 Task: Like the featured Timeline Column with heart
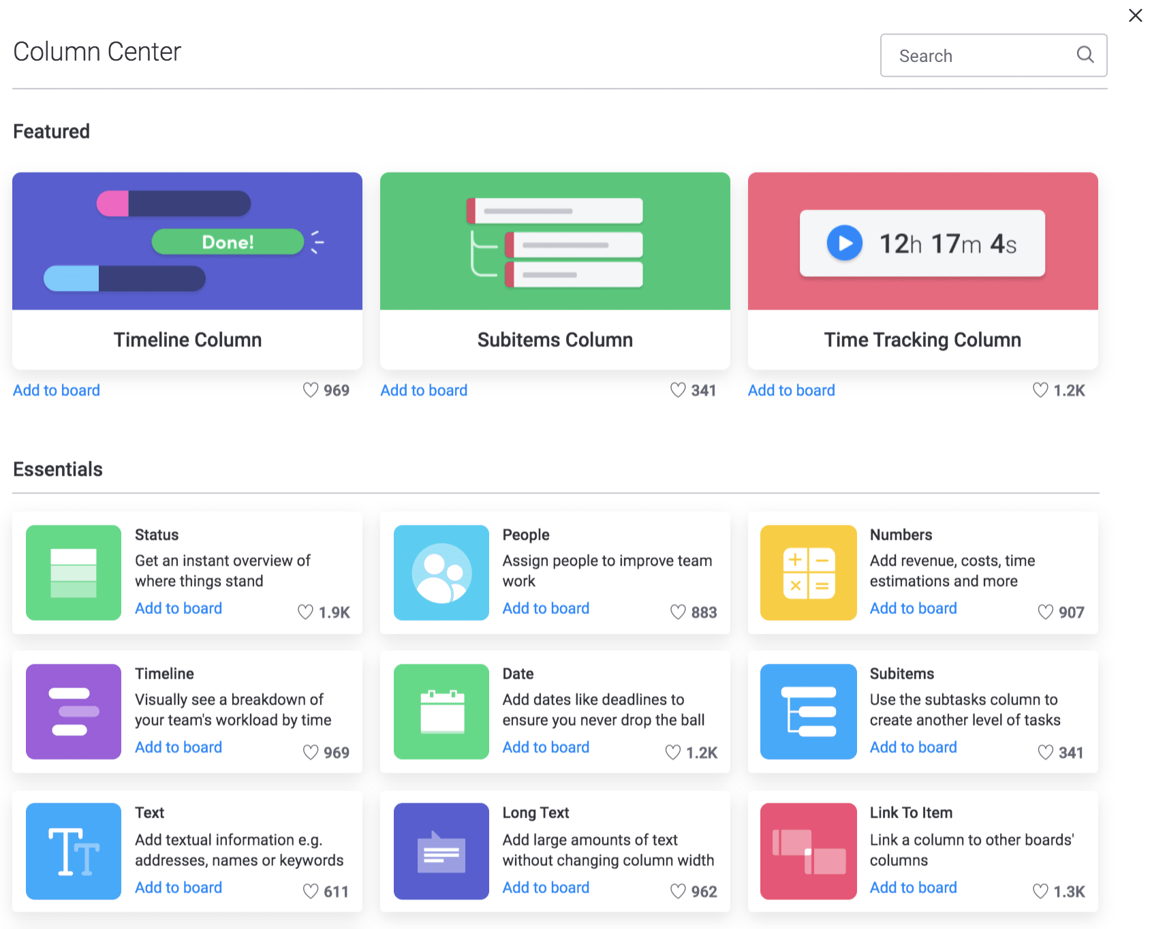click(x=311, y=390)
